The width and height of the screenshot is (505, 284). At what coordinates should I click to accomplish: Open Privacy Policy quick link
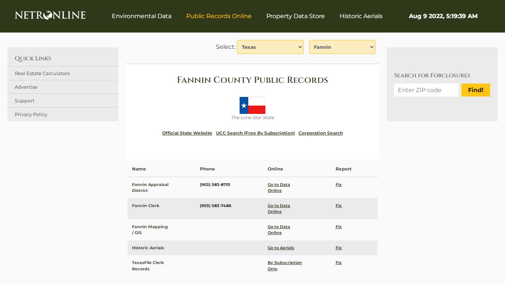point(31,114)
